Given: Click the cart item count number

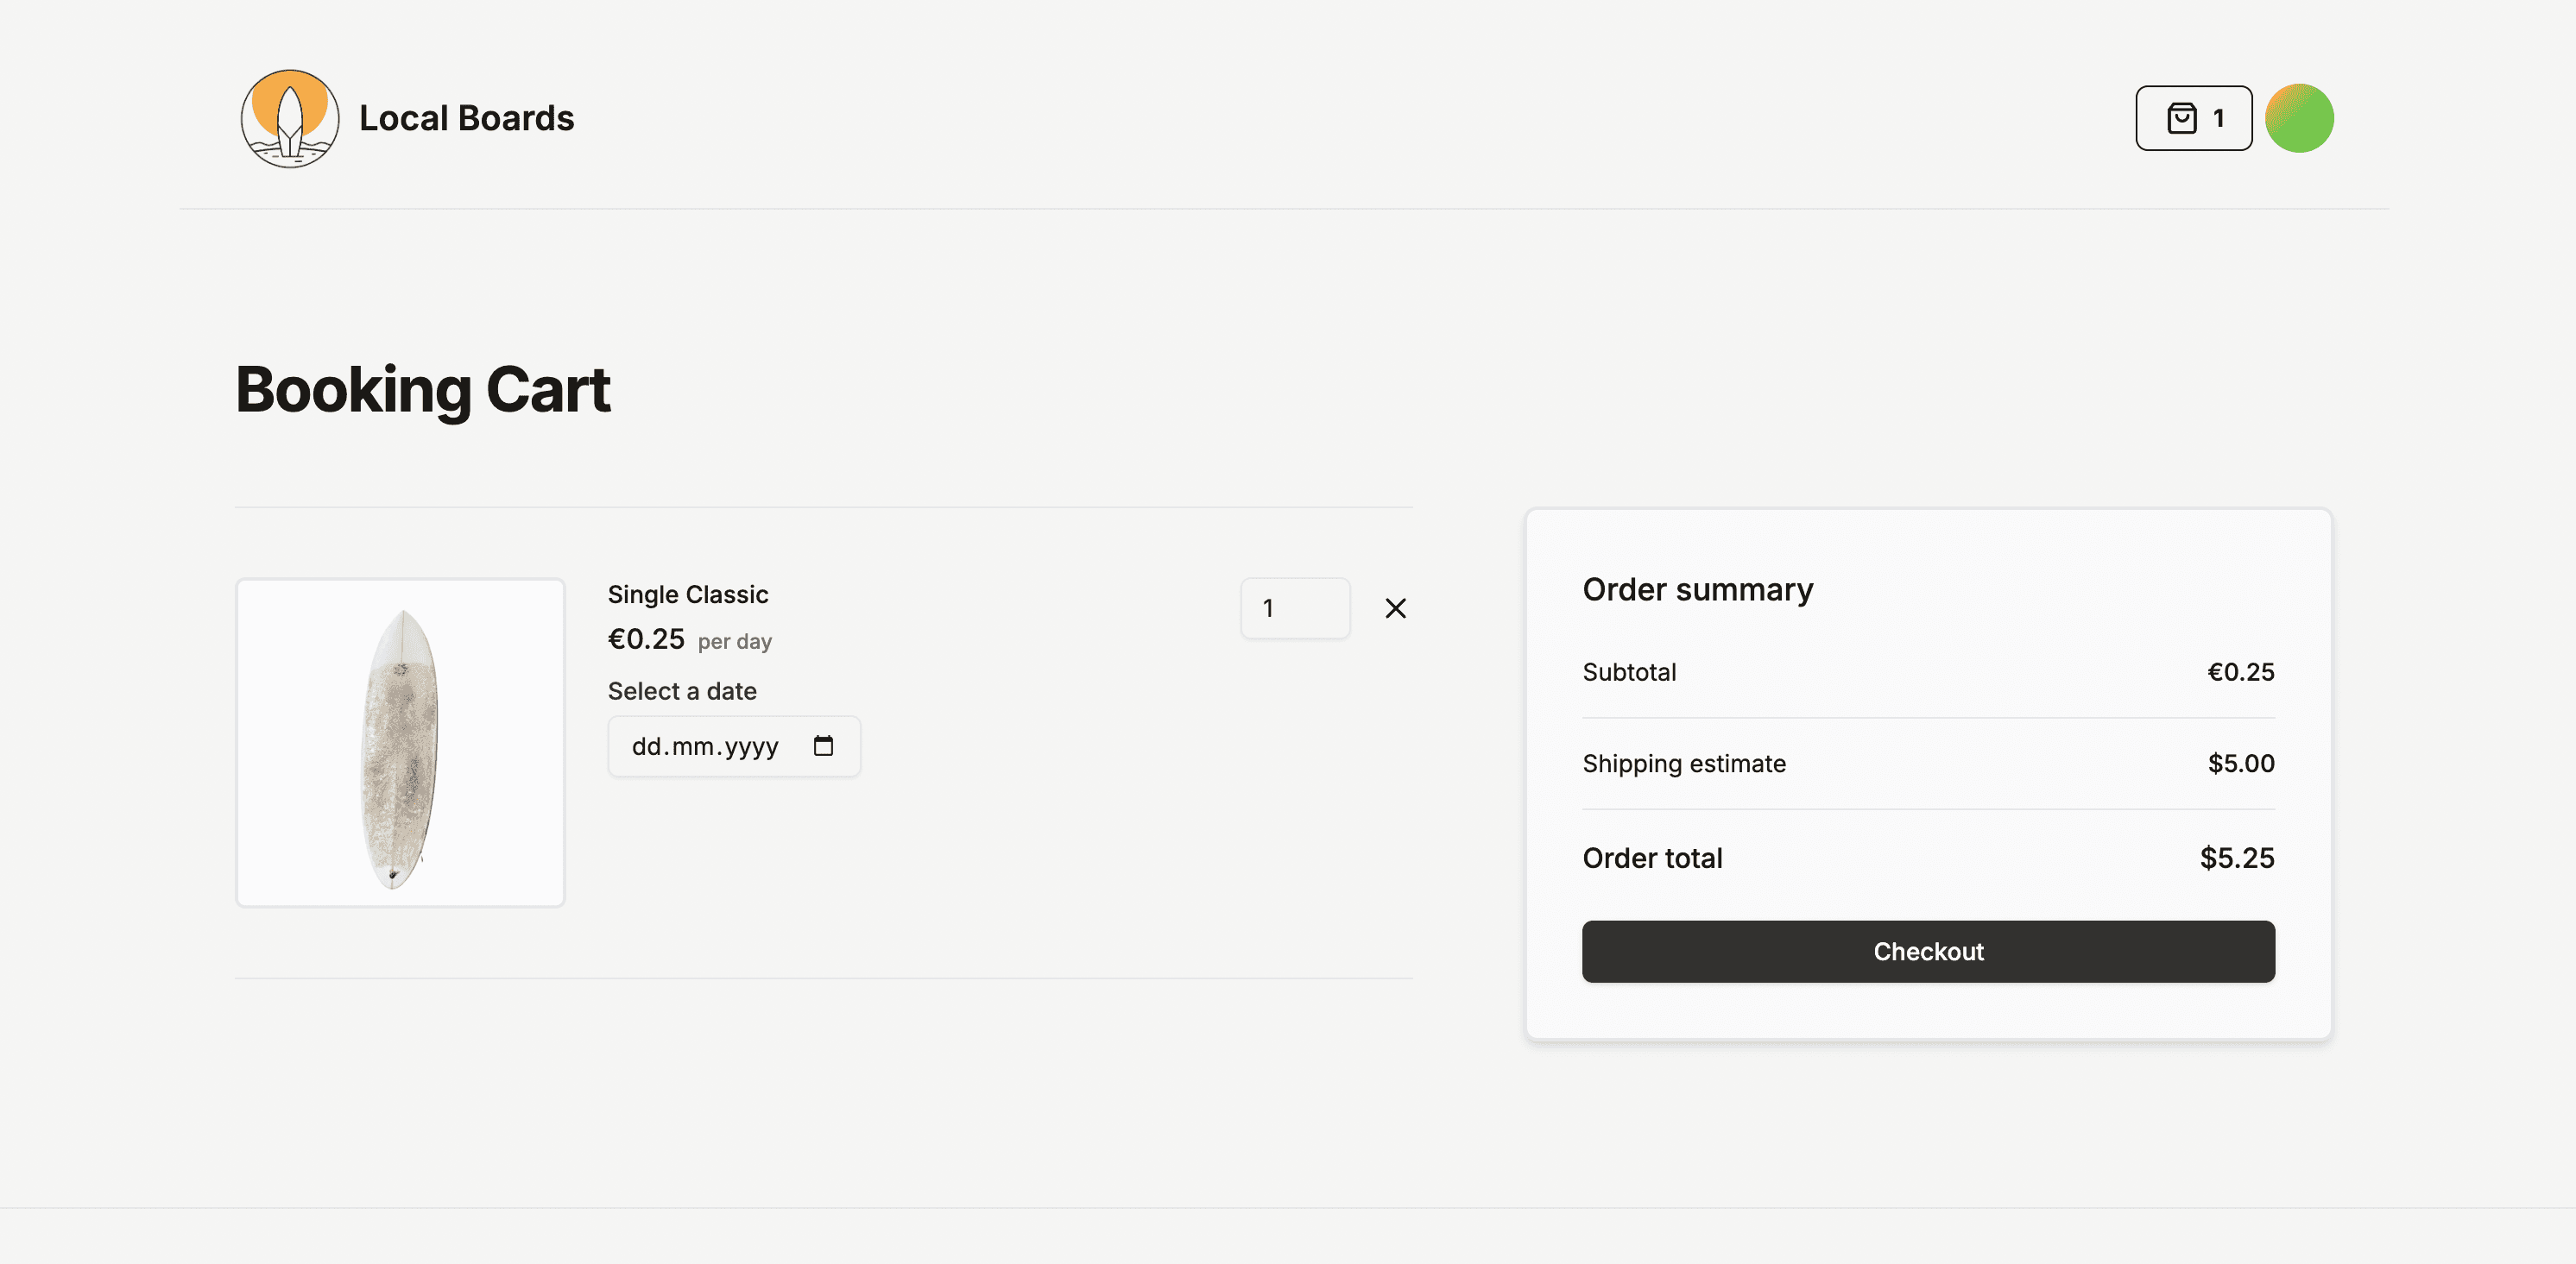Looking at the screenshot, I should click(2218, 118).
